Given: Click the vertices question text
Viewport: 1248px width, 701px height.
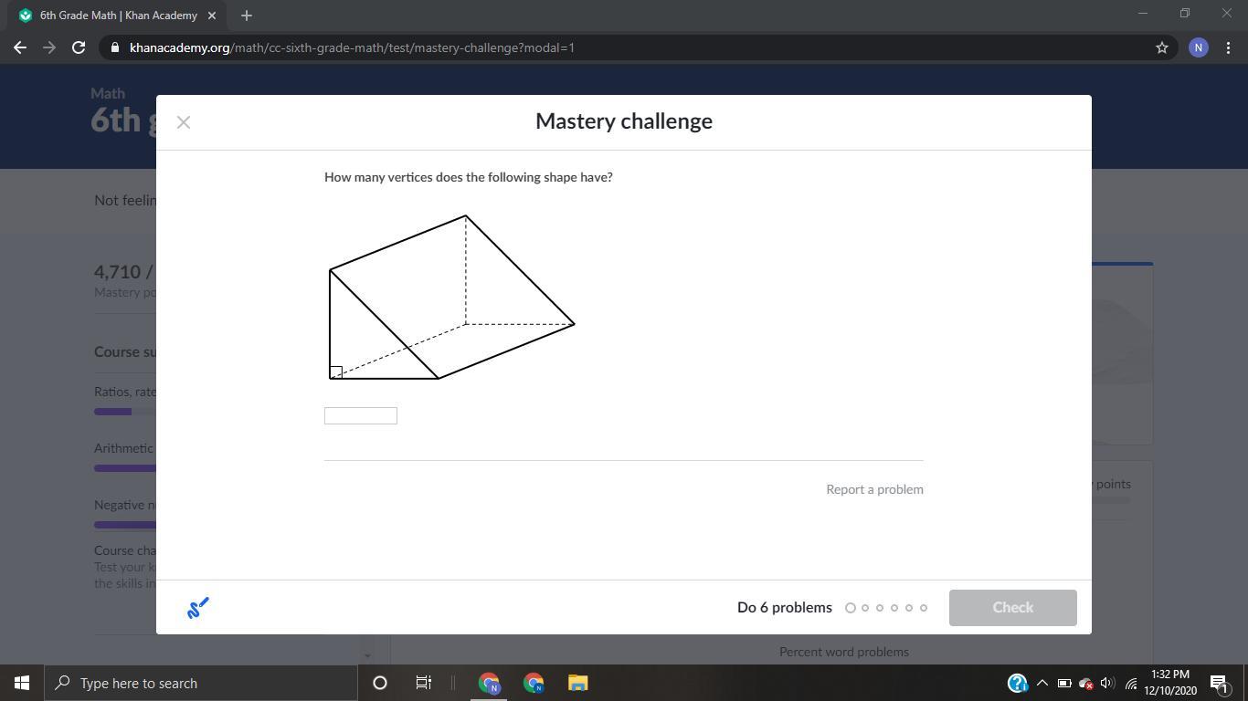Looking at the screenshot, I should [469, 177].
